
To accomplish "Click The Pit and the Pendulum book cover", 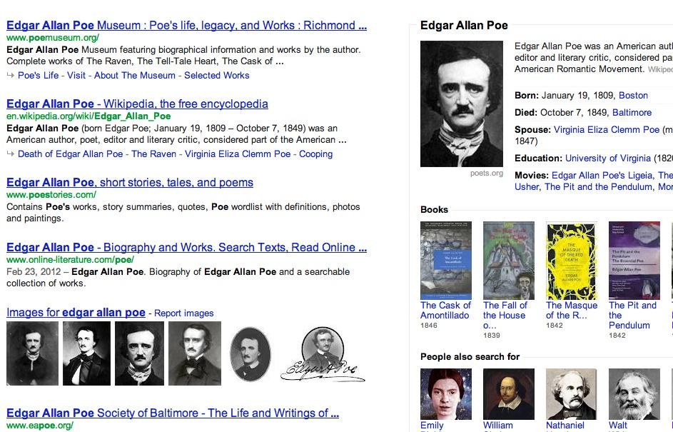I will point(634,261).
